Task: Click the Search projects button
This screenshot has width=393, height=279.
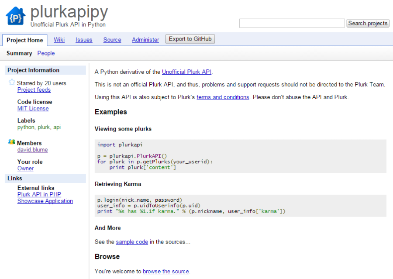Action: 368,23
